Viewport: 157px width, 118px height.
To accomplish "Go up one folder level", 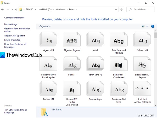I will tap(16, 9).
